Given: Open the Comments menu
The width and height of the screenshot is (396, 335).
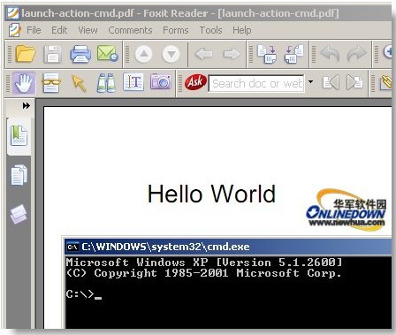Looking at the screenshot, I should point(130,30).
